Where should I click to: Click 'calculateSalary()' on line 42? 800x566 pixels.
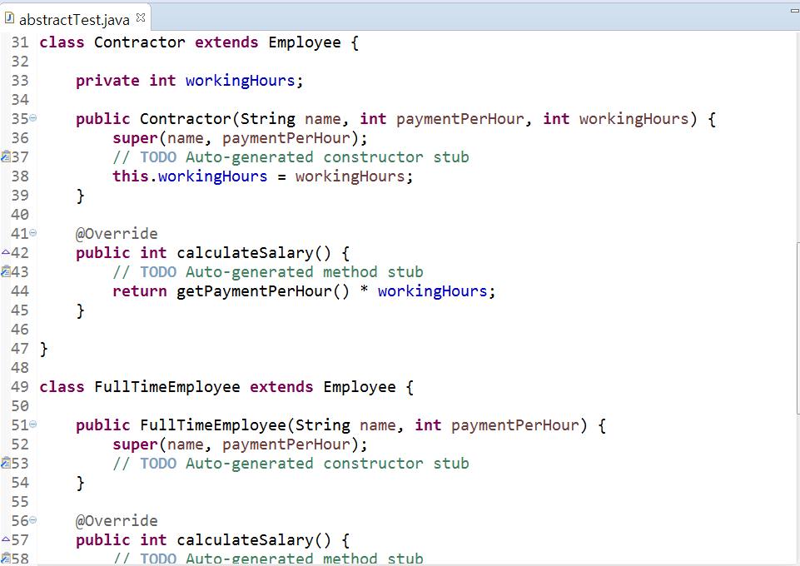pyautogui.click(x=254, y=253)
